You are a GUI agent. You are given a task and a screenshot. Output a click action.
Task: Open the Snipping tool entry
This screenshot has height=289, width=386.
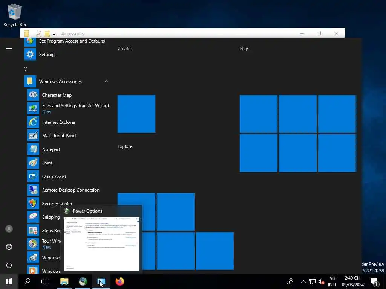click(x=44, y=217)
